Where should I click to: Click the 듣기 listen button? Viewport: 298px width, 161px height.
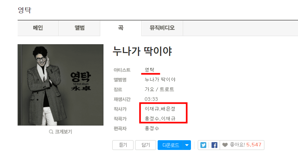point(123,145)
